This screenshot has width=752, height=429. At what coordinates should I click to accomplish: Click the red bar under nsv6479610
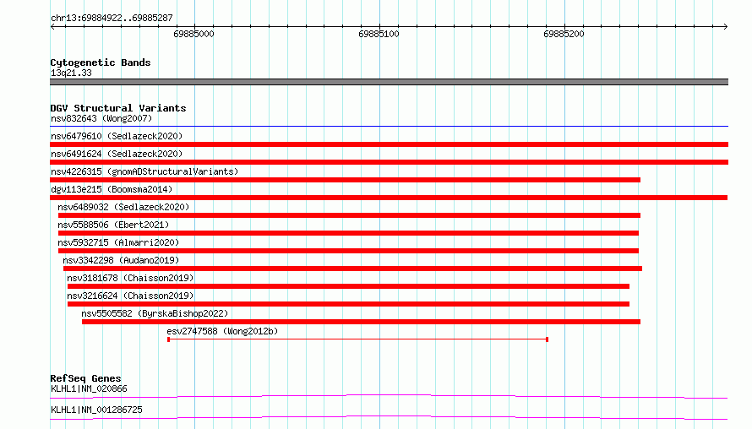pyautogui.click(x=389, y=144)
